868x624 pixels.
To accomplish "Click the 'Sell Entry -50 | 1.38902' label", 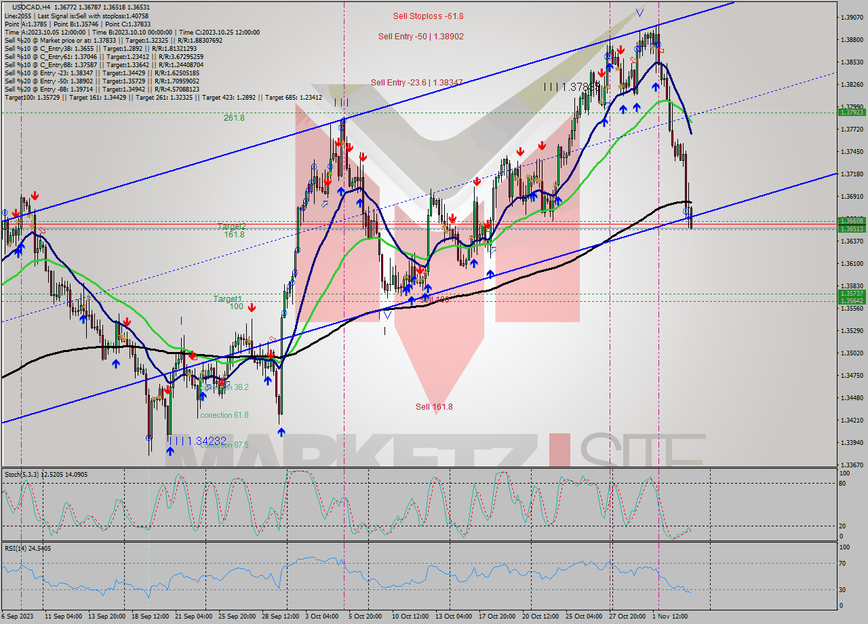I will [x=421, y=37].
